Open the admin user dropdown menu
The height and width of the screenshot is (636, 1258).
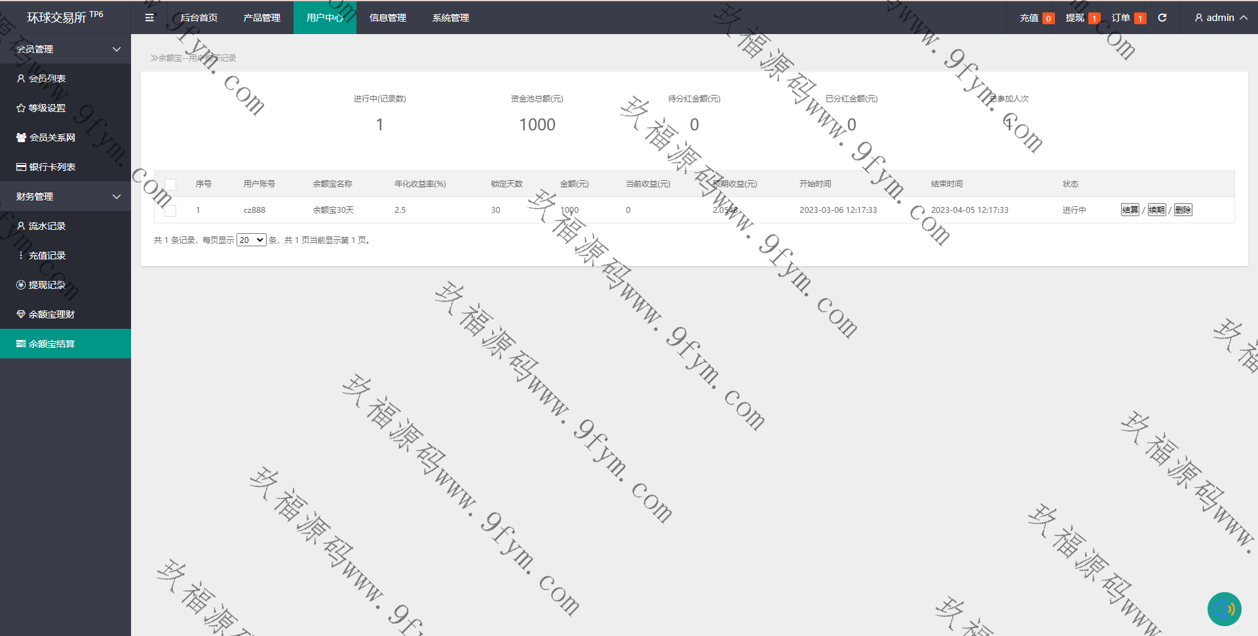(x=1221, y=18)
